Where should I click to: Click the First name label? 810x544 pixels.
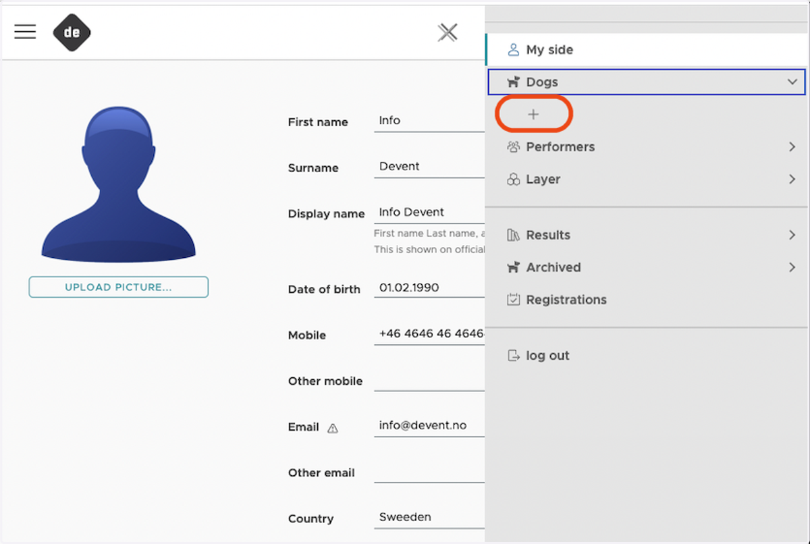point(318,122)
